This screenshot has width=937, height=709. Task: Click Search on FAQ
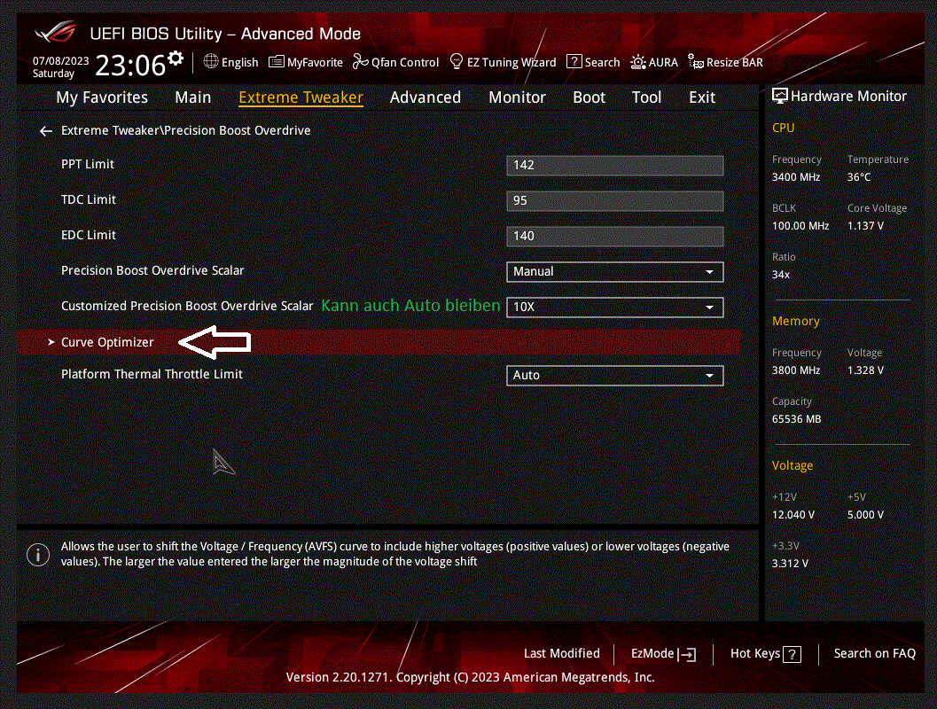[874, 653]
